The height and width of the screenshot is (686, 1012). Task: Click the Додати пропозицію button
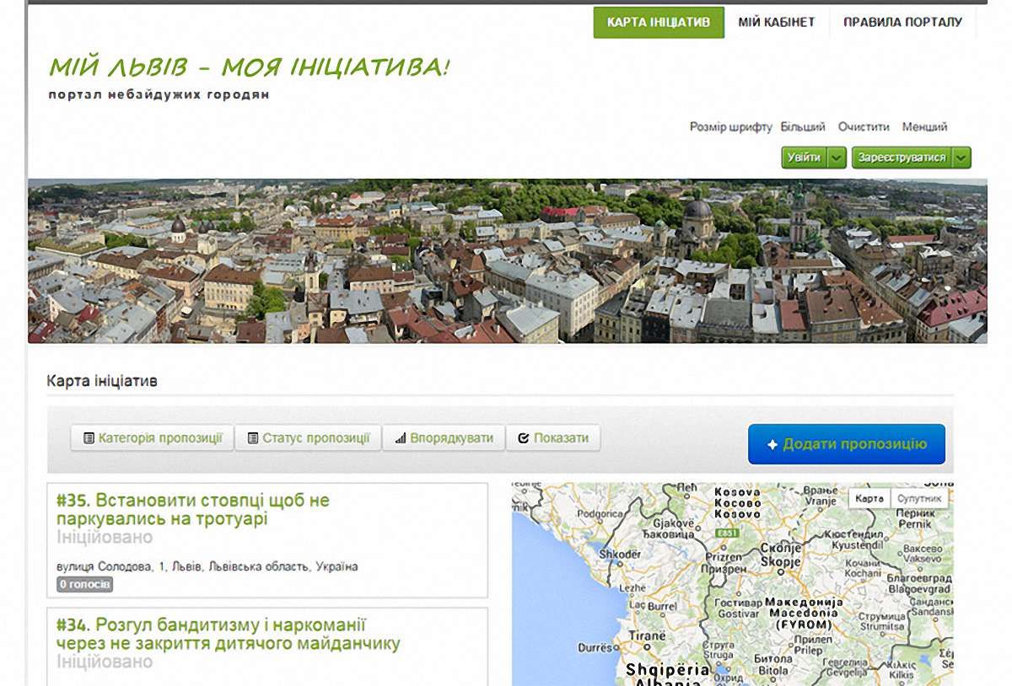pyautogui.click(x=847, y=444)
